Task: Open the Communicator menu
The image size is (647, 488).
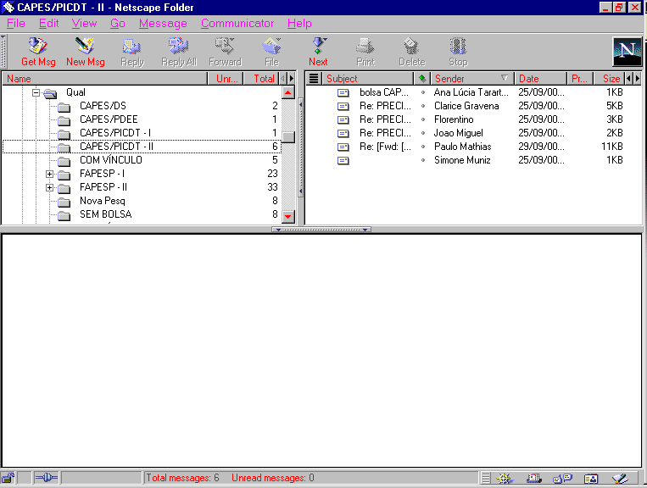Action: click(x=237, y=24)
